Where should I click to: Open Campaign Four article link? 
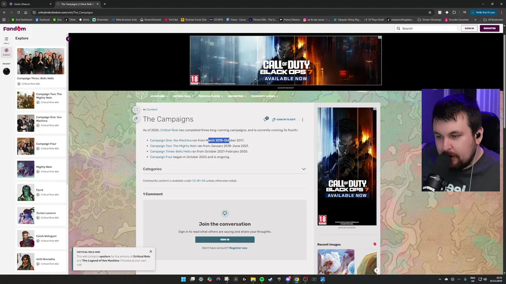pyautogui.click(x=161, y=157)
